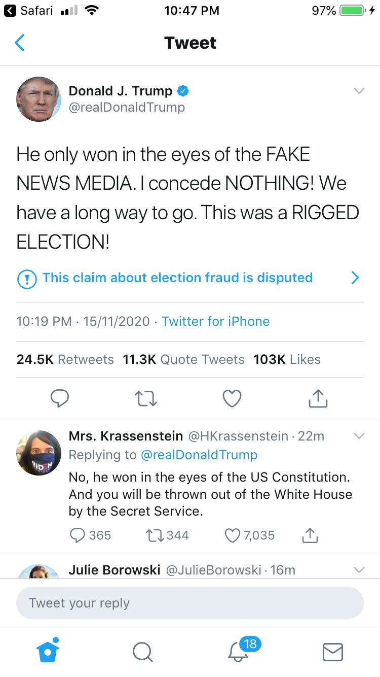
Task: Open the Messages envelope tab
Action: click(333, 652)
